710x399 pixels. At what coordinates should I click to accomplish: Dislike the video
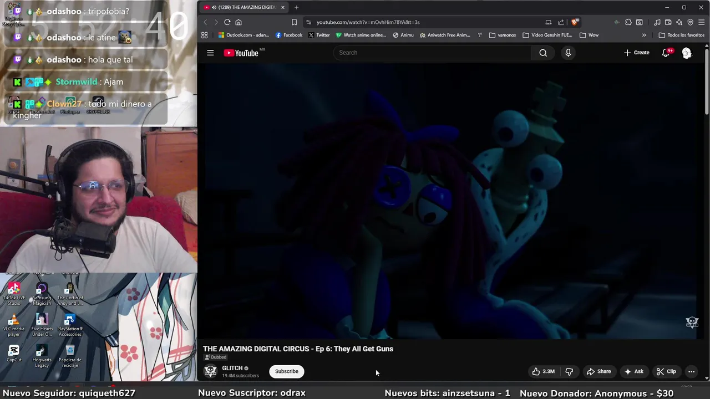click(x=569, y=371)
